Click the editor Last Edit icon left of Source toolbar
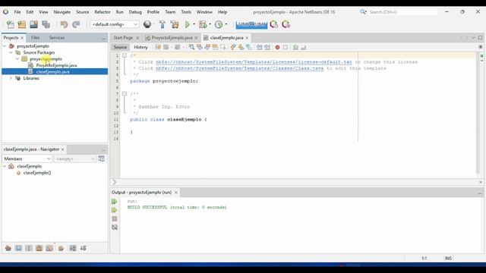The width and height of the screenshot is (486, 273). pos(158,47)
